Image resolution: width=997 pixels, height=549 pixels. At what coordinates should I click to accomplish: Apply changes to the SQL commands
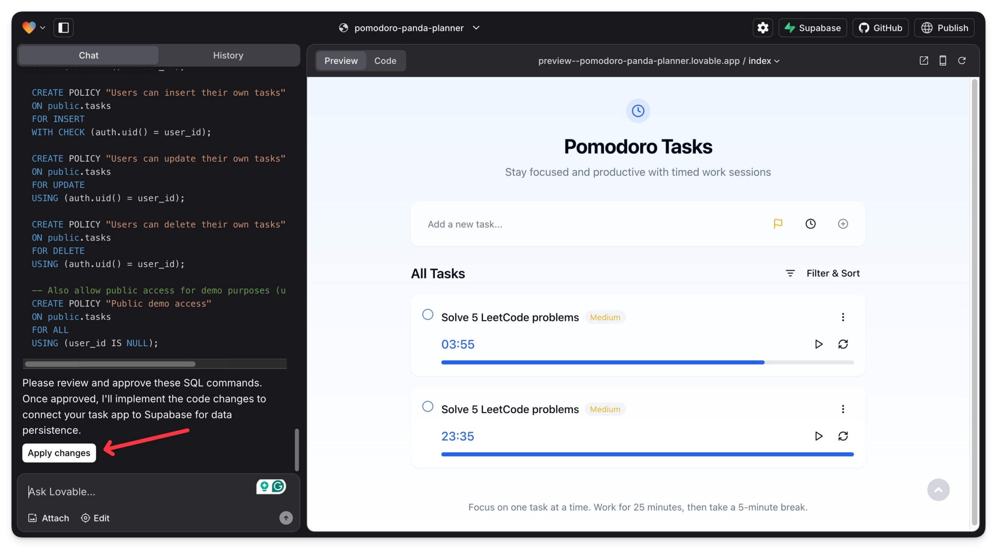59,453
